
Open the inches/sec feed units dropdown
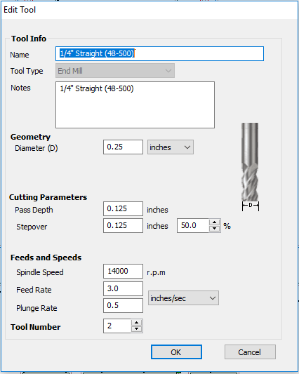point(183,298)
